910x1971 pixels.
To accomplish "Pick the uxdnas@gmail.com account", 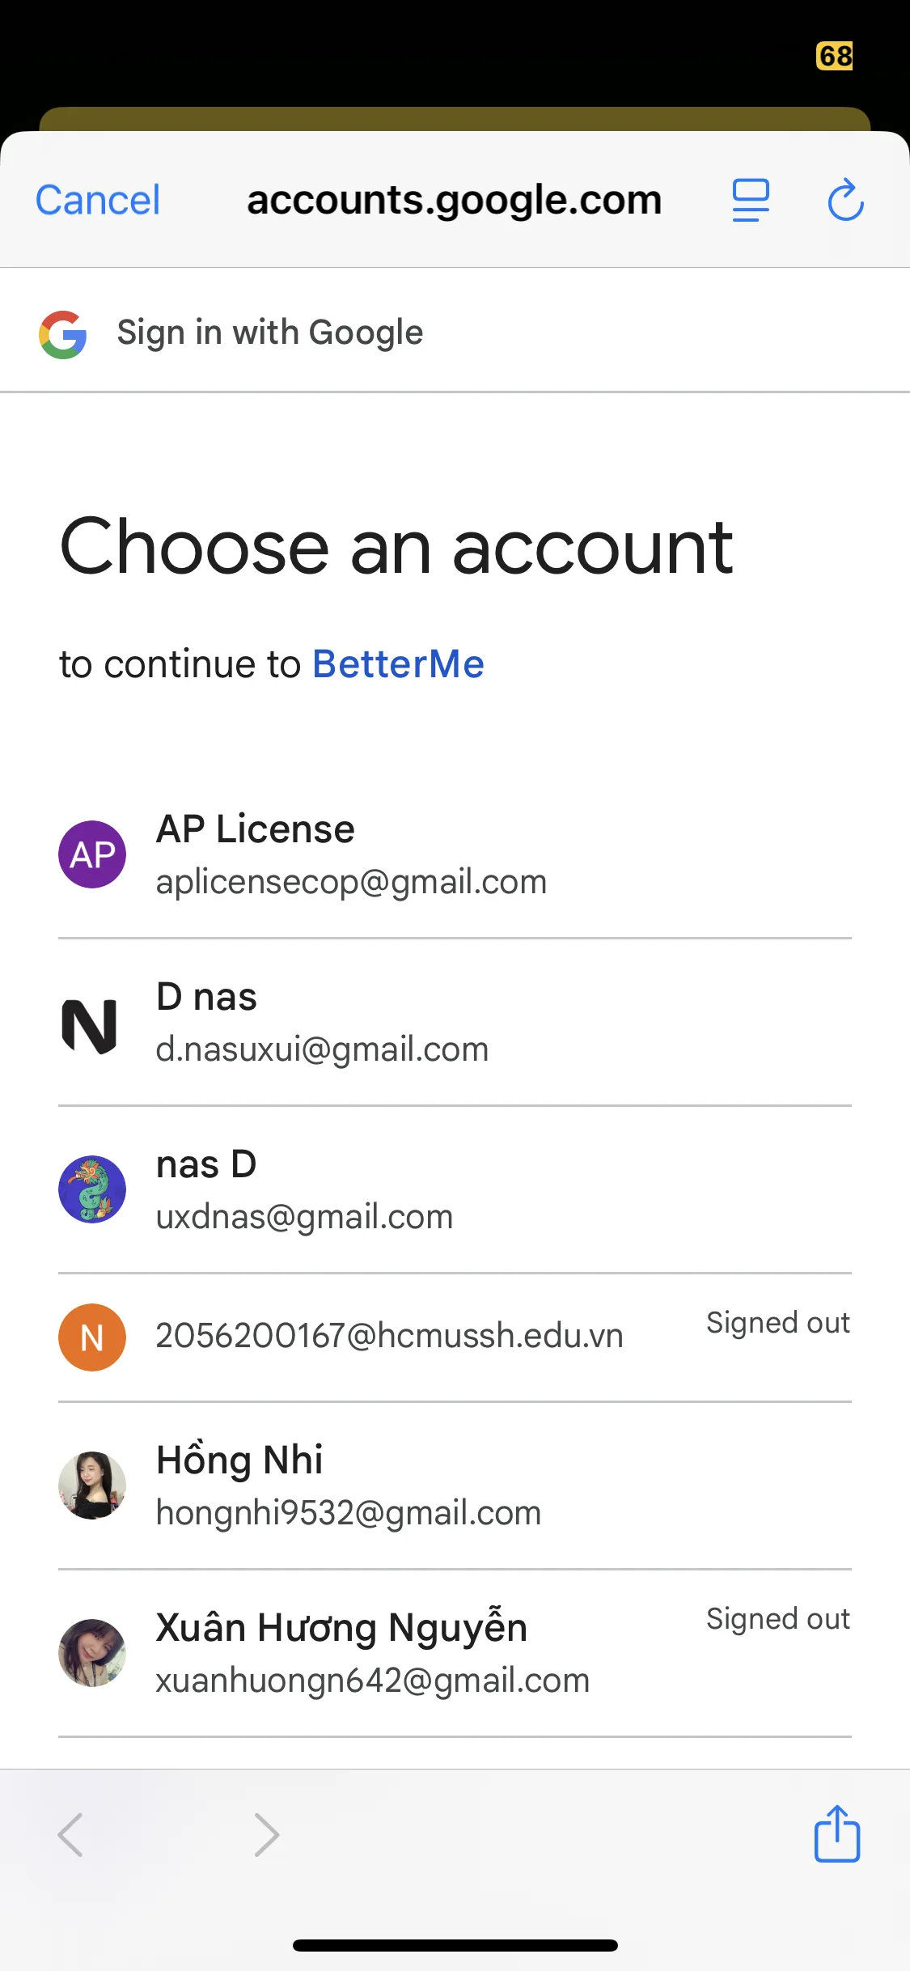I will click(x=304, y=1217).
